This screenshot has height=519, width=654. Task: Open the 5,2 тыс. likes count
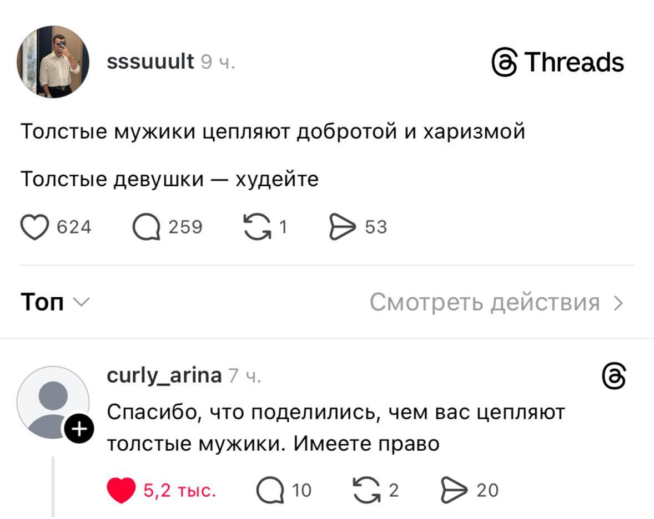179,490
